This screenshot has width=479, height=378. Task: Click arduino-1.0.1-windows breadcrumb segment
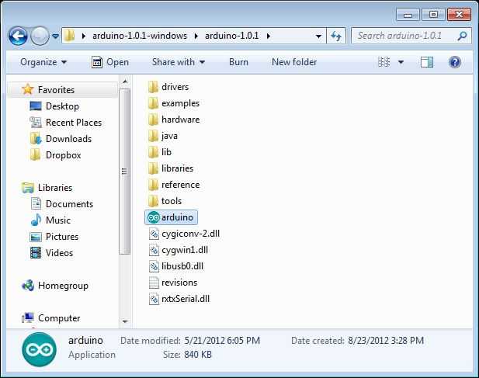(x=140, y=36)
